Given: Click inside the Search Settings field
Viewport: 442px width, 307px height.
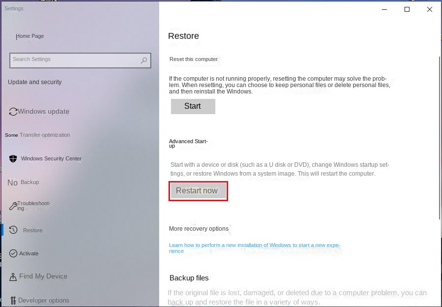Looking at the screenshot, I should [x=74, y=60].
